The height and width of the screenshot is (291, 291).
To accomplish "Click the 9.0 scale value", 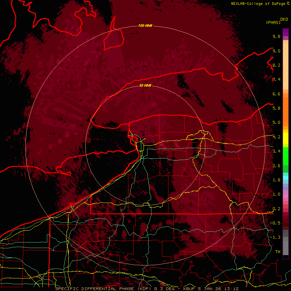I will (x=276, y=51).
